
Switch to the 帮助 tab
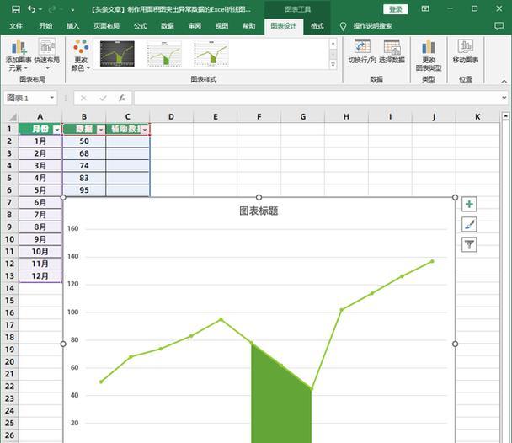(x=248, y=26)
